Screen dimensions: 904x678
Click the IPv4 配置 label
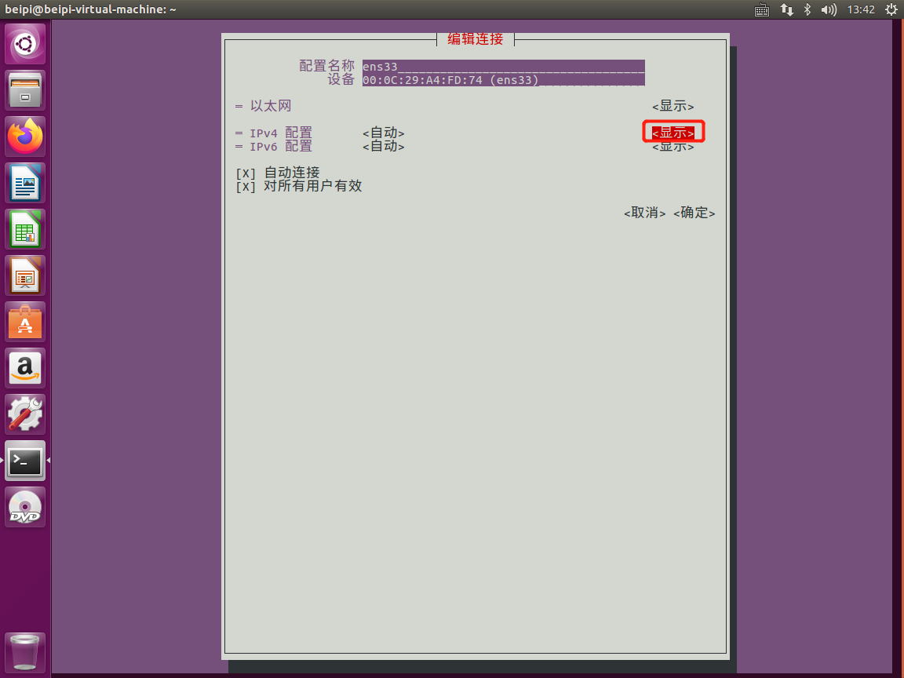coord(281,133)
